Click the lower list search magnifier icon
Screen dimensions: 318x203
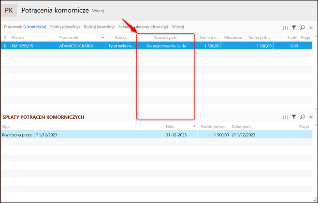click(x=303, y=117)
